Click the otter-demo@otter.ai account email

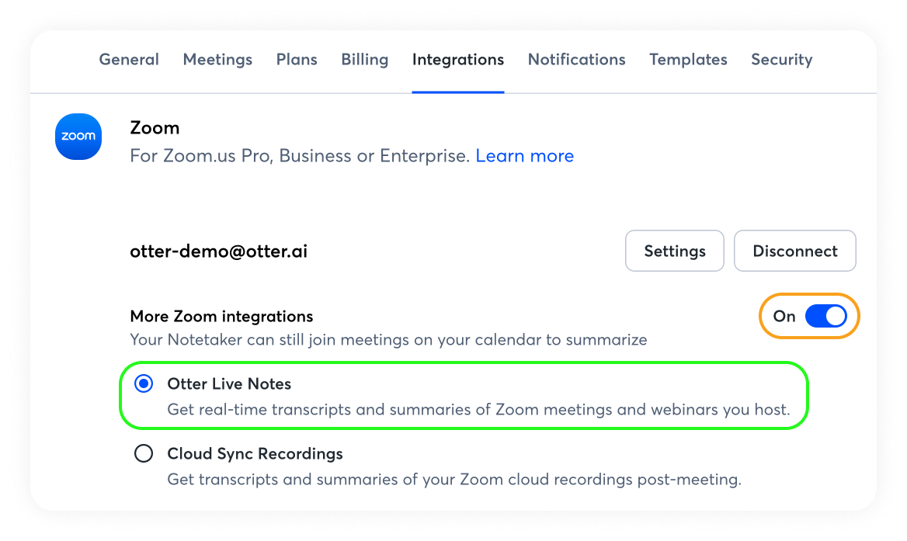(218, 251)
